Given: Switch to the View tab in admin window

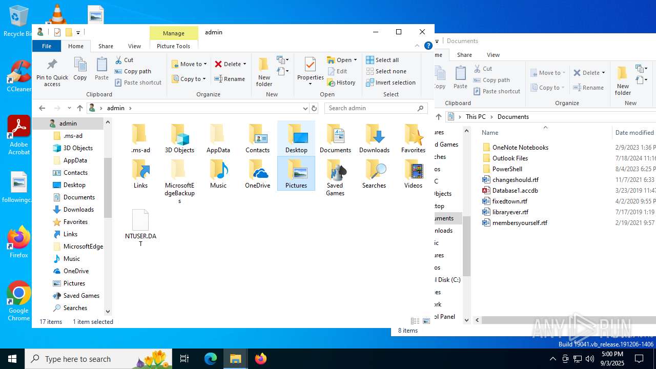Looking at the screenshot, I should pos(134,46).
